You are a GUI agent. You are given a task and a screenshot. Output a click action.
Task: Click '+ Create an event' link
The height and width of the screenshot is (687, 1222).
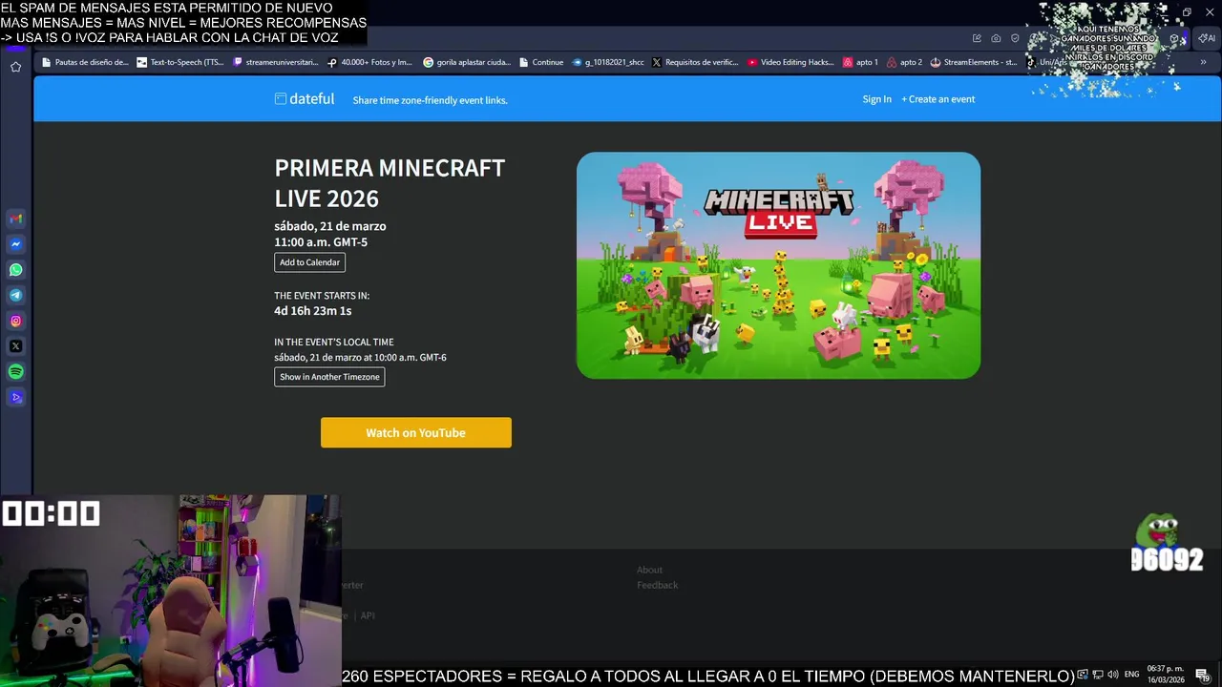pos(938,99)
